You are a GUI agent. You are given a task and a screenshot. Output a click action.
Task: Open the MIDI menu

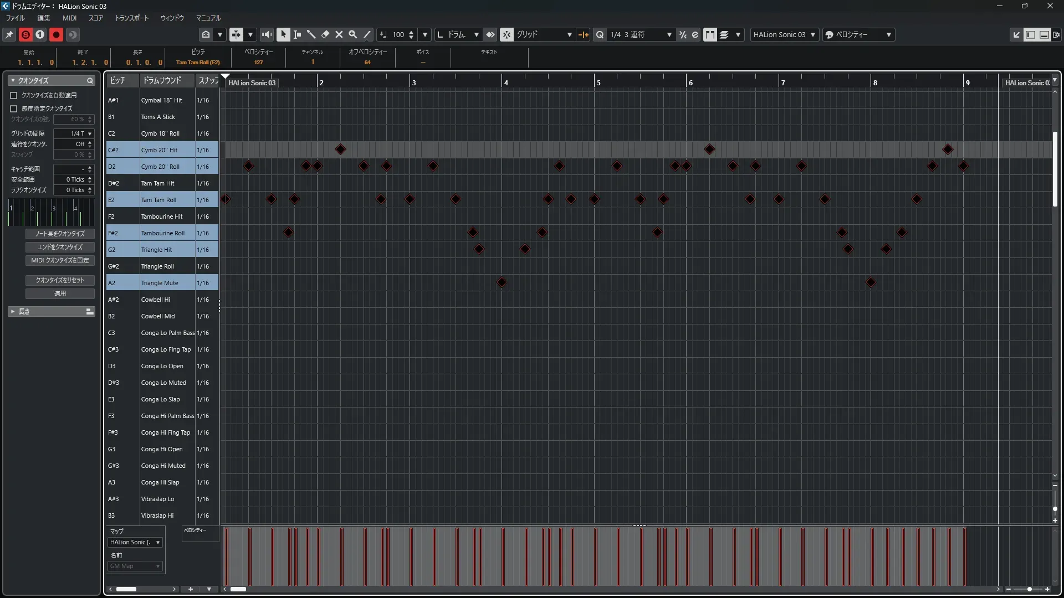point(69,18)
